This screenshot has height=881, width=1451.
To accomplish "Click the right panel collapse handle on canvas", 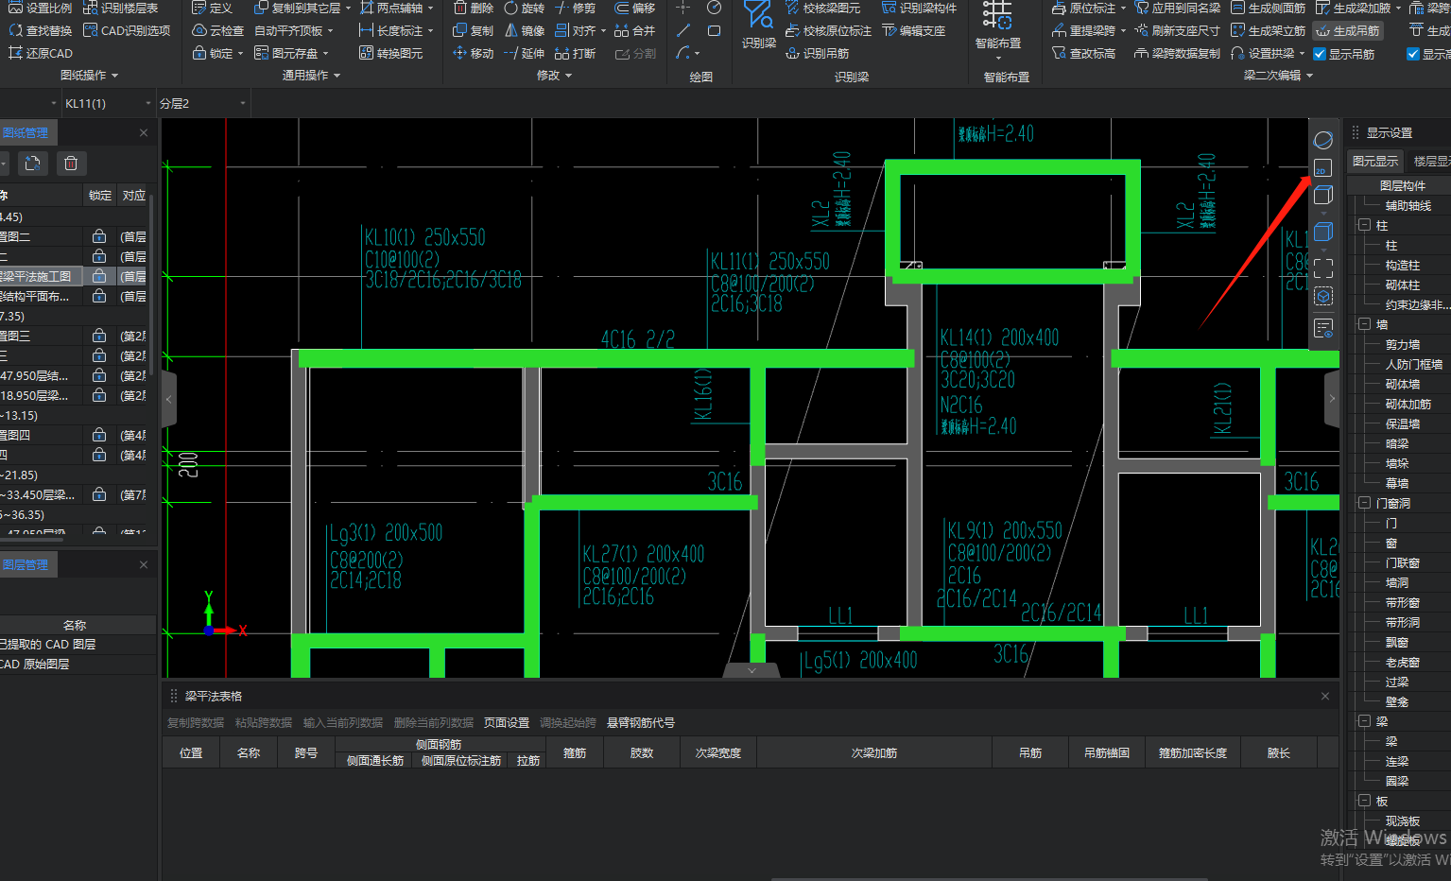I will click(x=1332, y=398).
